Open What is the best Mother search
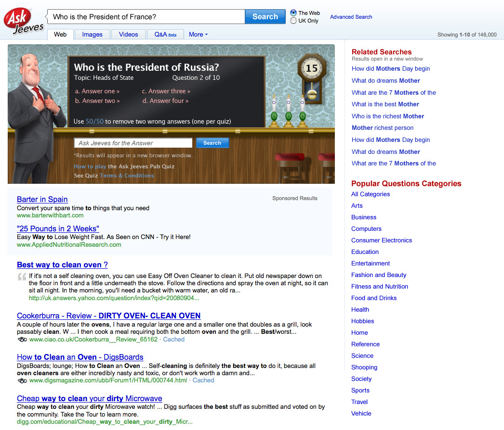The image size is (504, 430). (385, 104)
